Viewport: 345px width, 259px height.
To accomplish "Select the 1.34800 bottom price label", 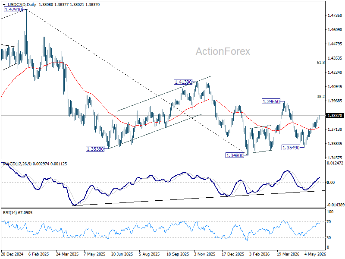I will [235, 155].
